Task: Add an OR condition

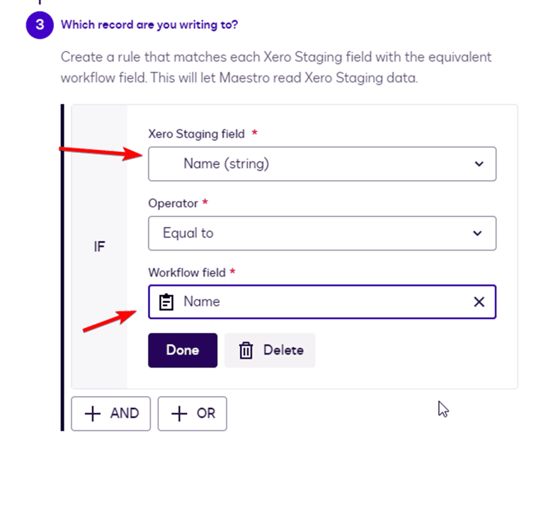Action: [x=192, y=414]
